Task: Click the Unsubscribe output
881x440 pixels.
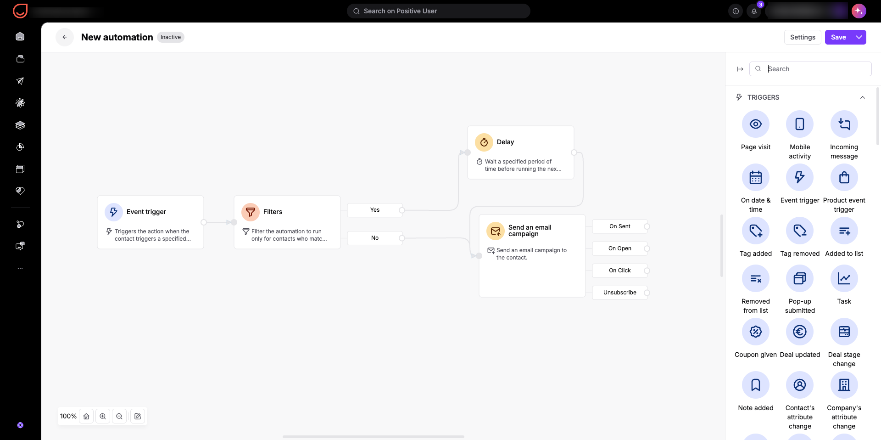Action: coord(620,293)
